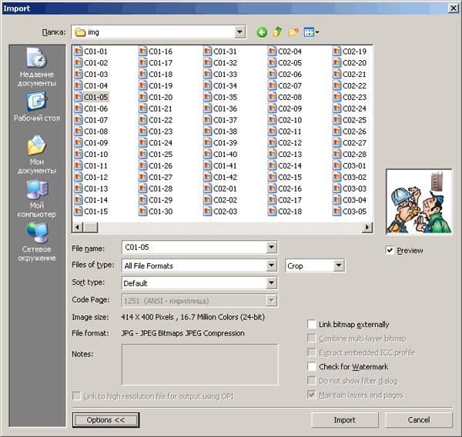Screen dimensions: 462x437
Task: Click the Import button
Action: [344, 420]
